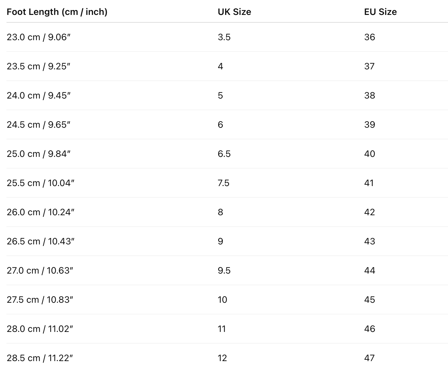Image resolution: width=448 pixels, height=376 pixels.
Task: Select the 26.5 cm / 10.43″ cell
Action: tap(41, 241)
